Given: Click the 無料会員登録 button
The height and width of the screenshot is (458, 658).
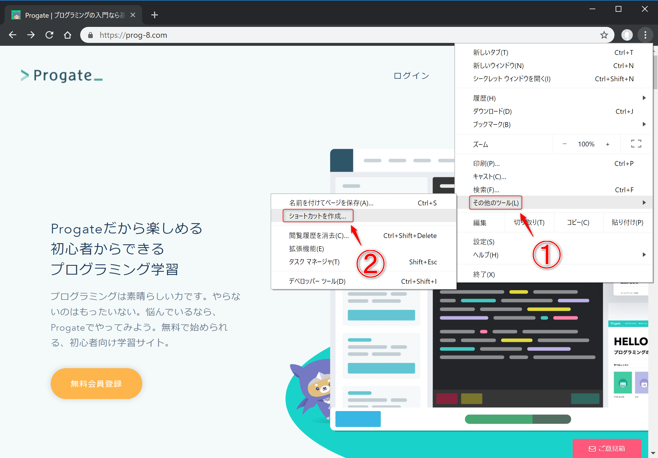Looking at the screenshot, I should [x=96, y=384].
